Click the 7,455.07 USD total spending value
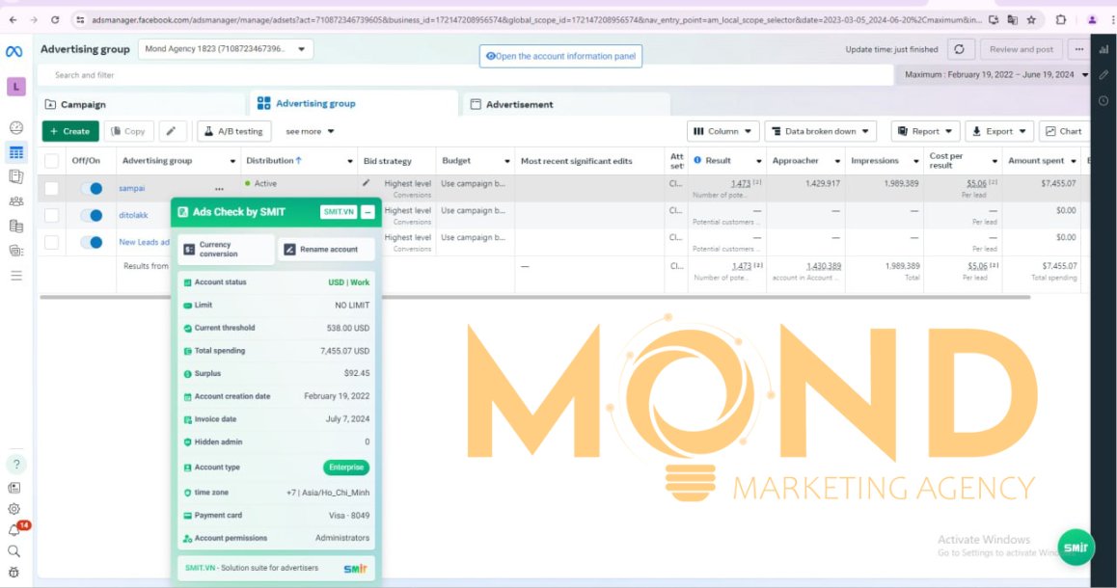Image resolution: width=1117 pixels, height=588 pixels. click(x=344, y=351)
